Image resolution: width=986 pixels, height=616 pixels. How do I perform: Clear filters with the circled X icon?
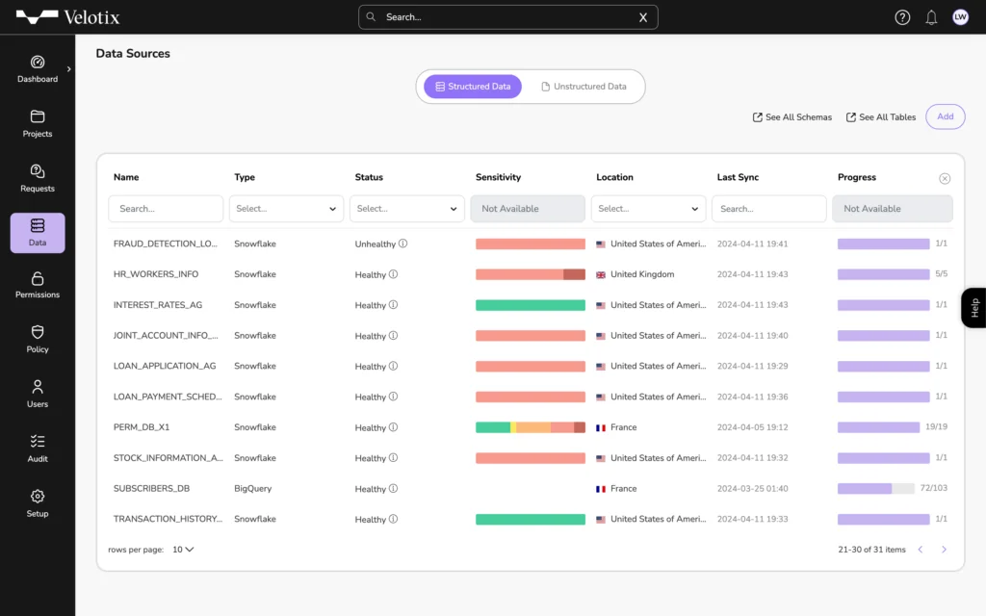945,178
